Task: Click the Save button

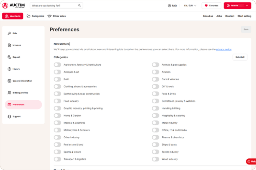Action: pos(246,30)
